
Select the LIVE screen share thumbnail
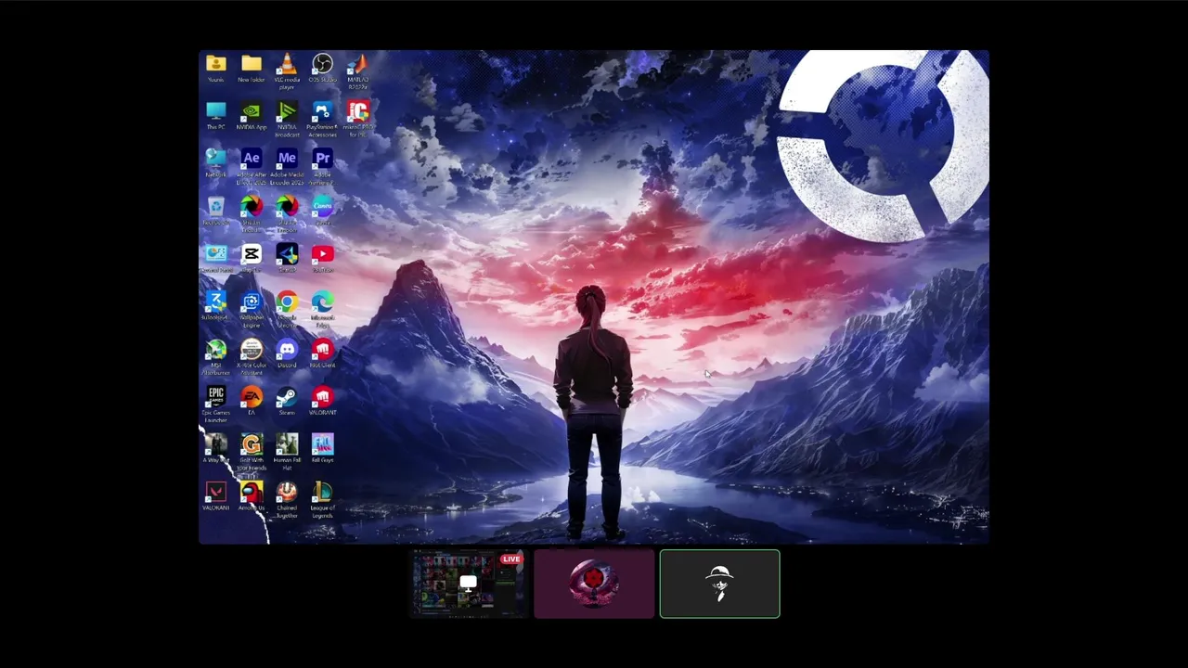point(469,584)
